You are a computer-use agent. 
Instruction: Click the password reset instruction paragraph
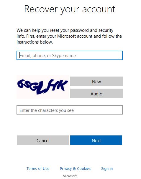click(69, 36)
